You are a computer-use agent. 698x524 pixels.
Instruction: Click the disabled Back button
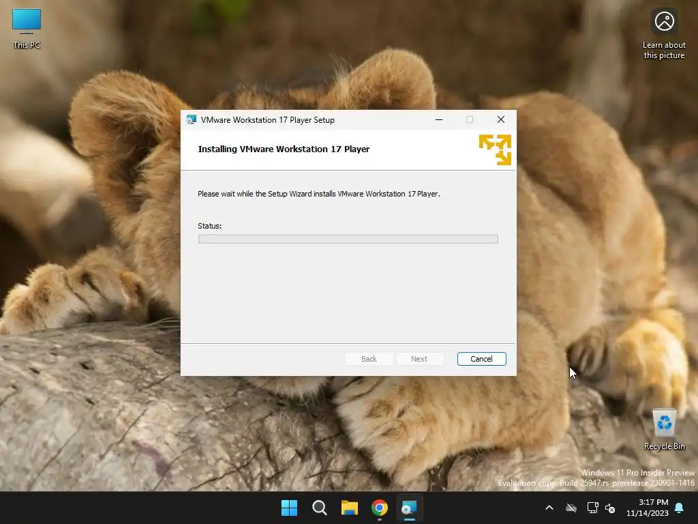tap(369, 359)
